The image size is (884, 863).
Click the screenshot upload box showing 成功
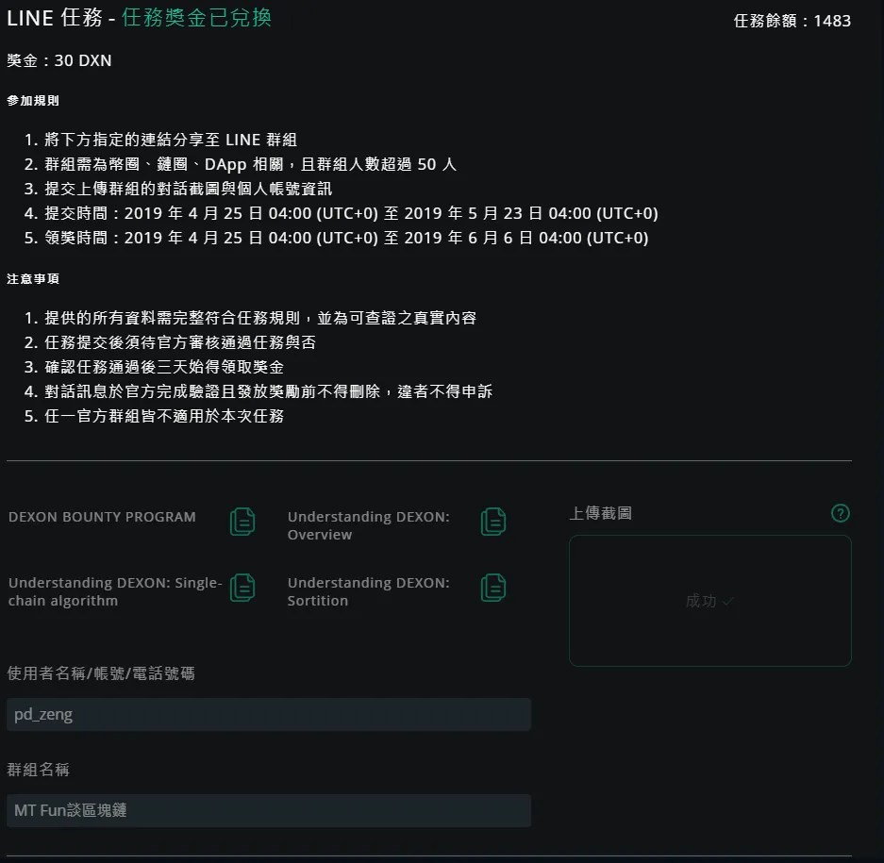709,601
